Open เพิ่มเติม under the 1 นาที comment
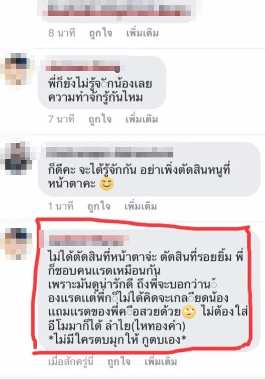The width and height of the screenshot is (265, 379). pyautogui.click(x=140, y=206)
